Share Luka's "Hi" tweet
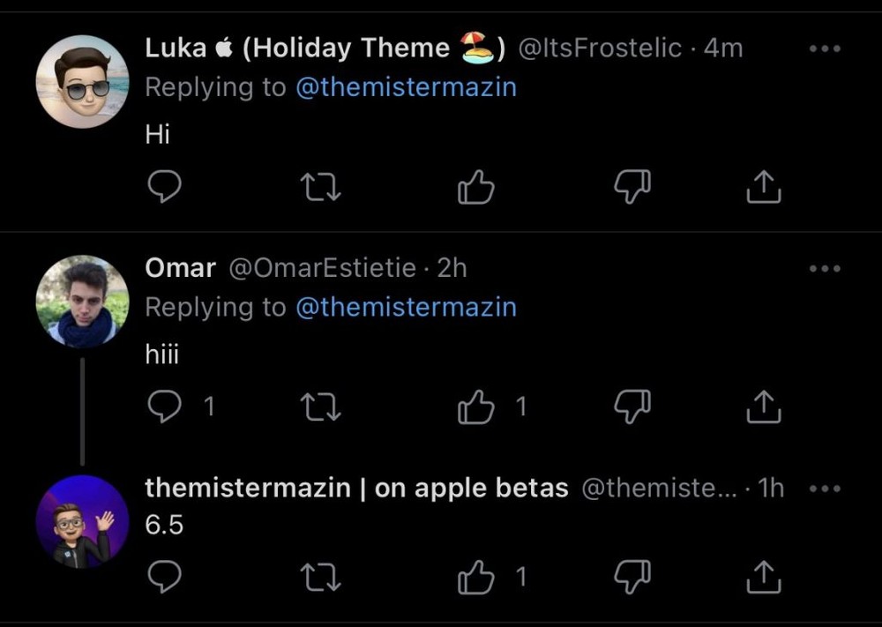 pyautogui.click(x=764, y=186)
